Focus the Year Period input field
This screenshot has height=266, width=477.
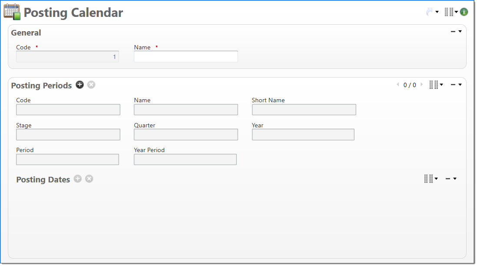185,160
